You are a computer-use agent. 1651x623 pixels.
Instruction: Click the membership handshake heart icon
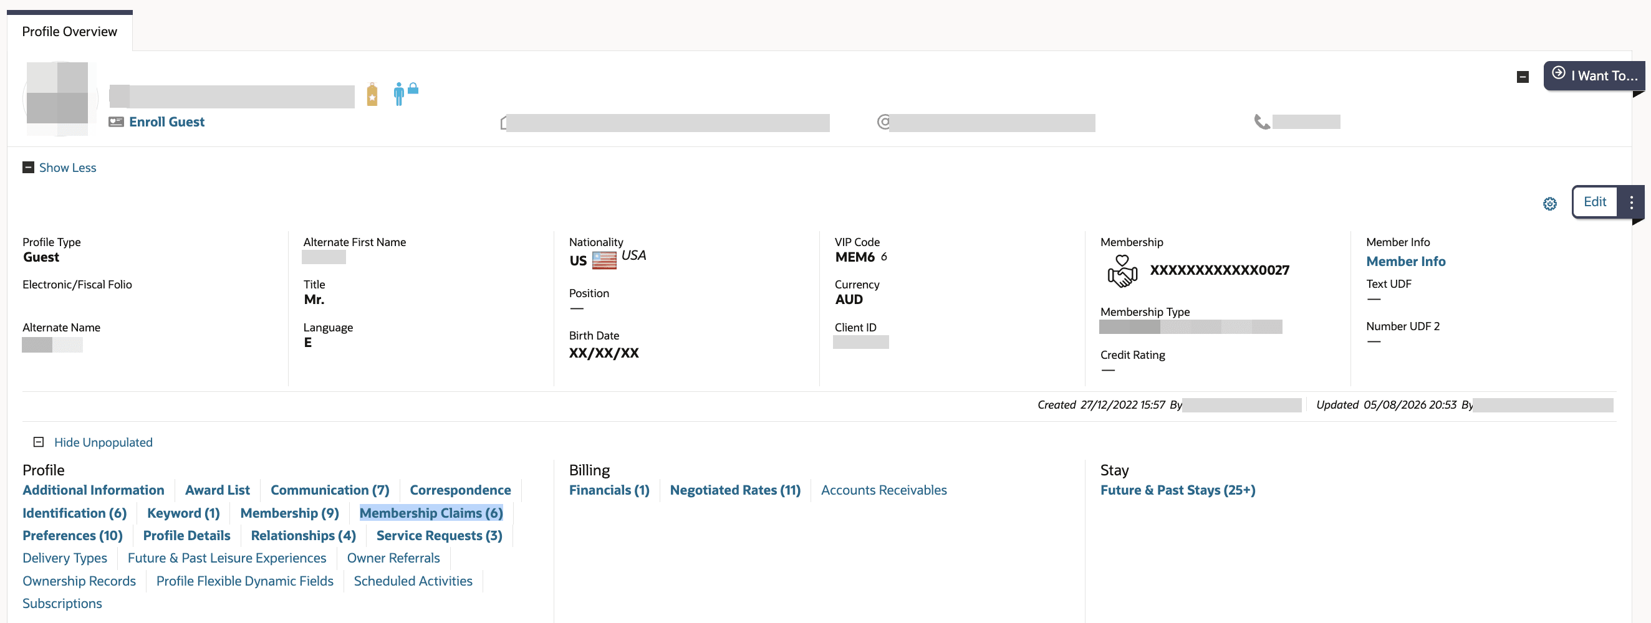[x=1122, y=271]
